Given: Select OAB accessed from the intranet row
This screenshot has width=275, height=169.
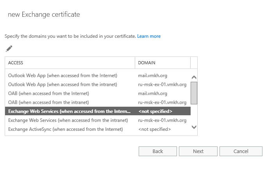Looking at the screenshot, I should 98,102.
